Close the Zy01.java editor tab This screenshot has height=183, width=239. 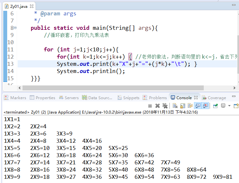click(32, 6)
